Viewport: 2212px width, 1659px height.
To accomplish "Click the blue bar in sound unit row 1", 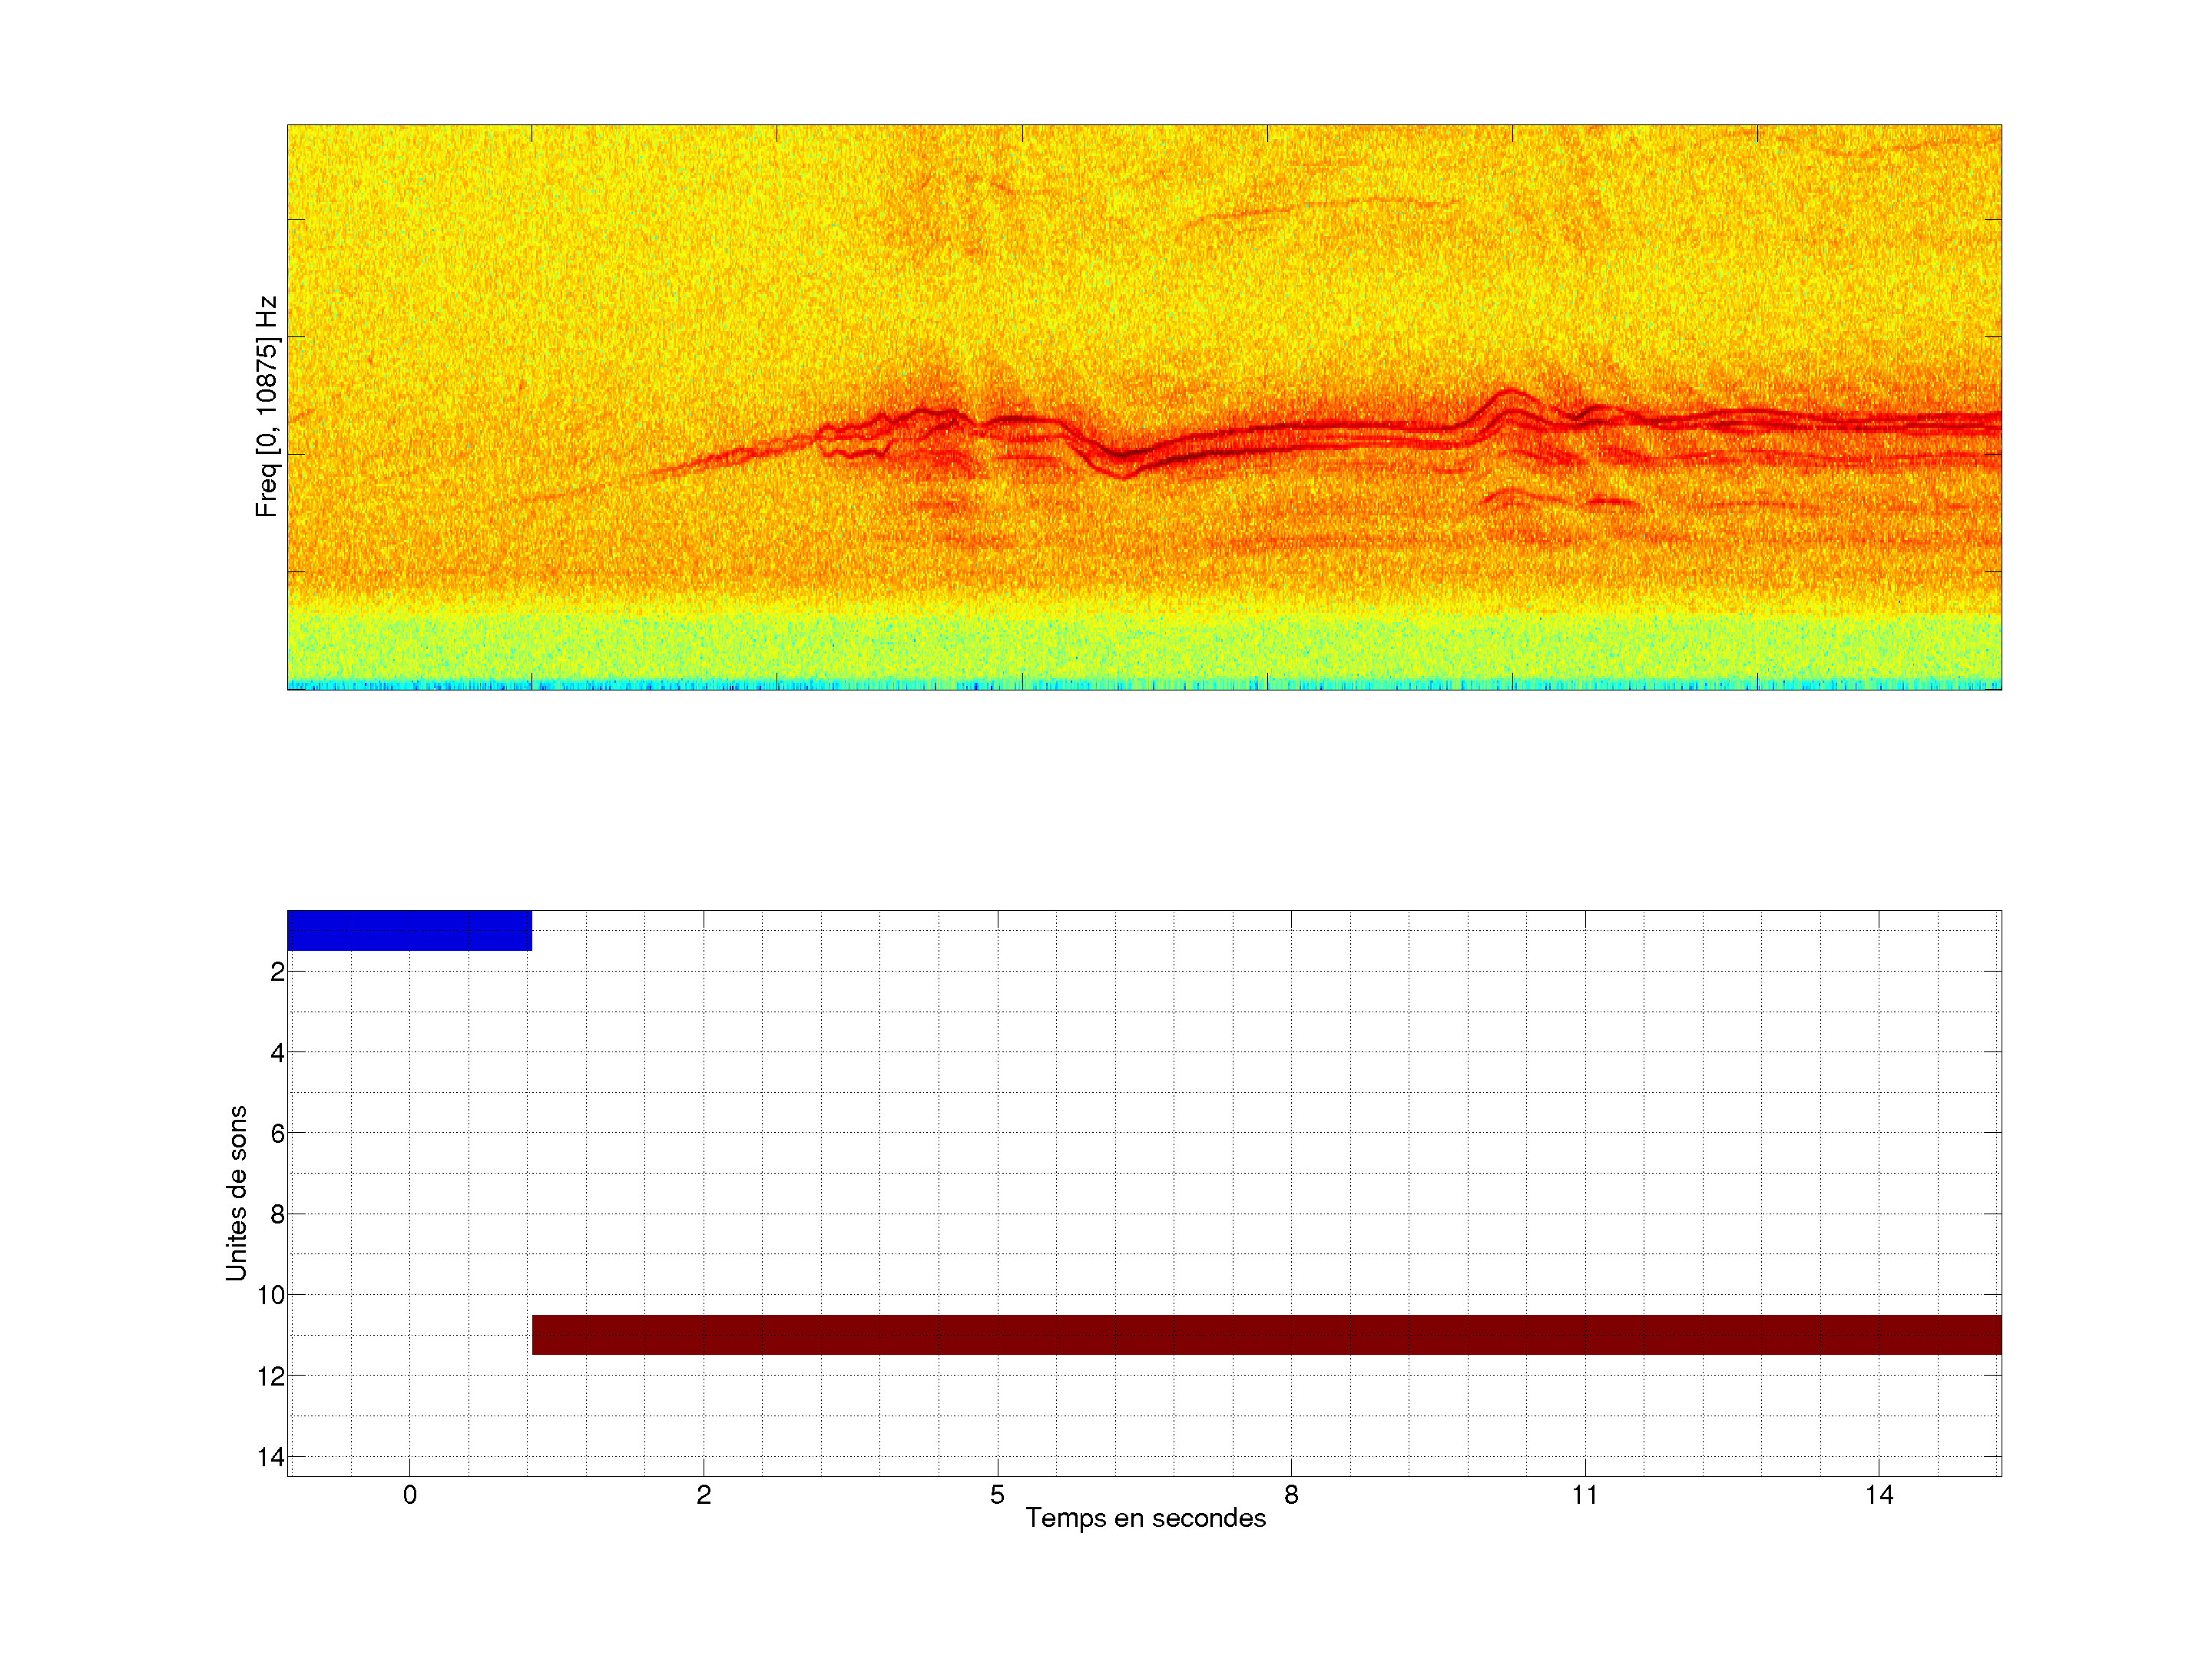I will tap(409, 930).
